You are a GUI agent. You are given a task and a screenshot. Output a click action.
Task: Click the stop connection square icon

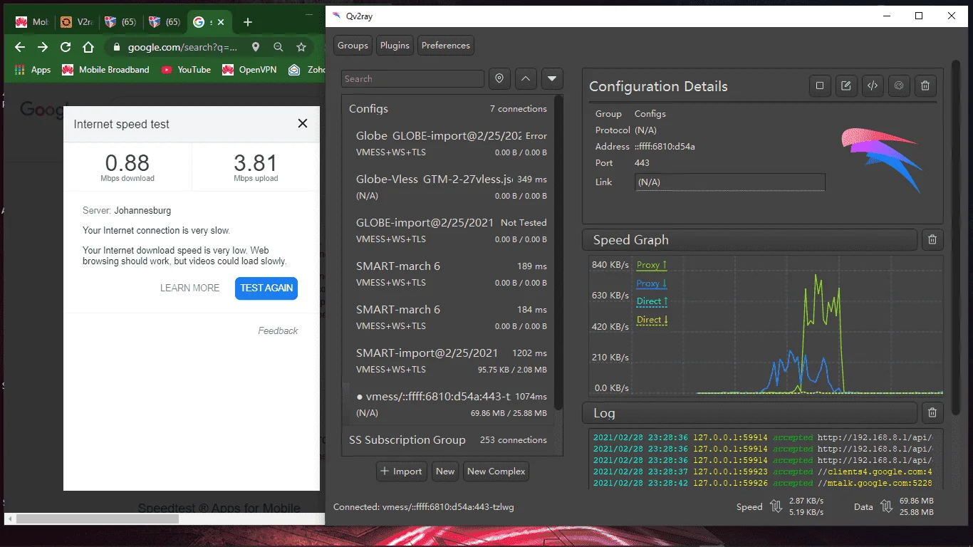(820, 86)
